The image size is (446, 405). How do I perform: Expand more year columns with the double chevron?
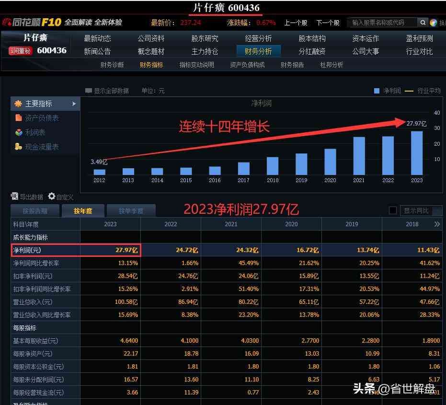tap(437, 224)
